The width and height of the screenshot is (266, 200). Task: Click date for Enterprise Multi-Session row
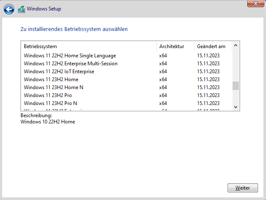(x=208, y=64)
